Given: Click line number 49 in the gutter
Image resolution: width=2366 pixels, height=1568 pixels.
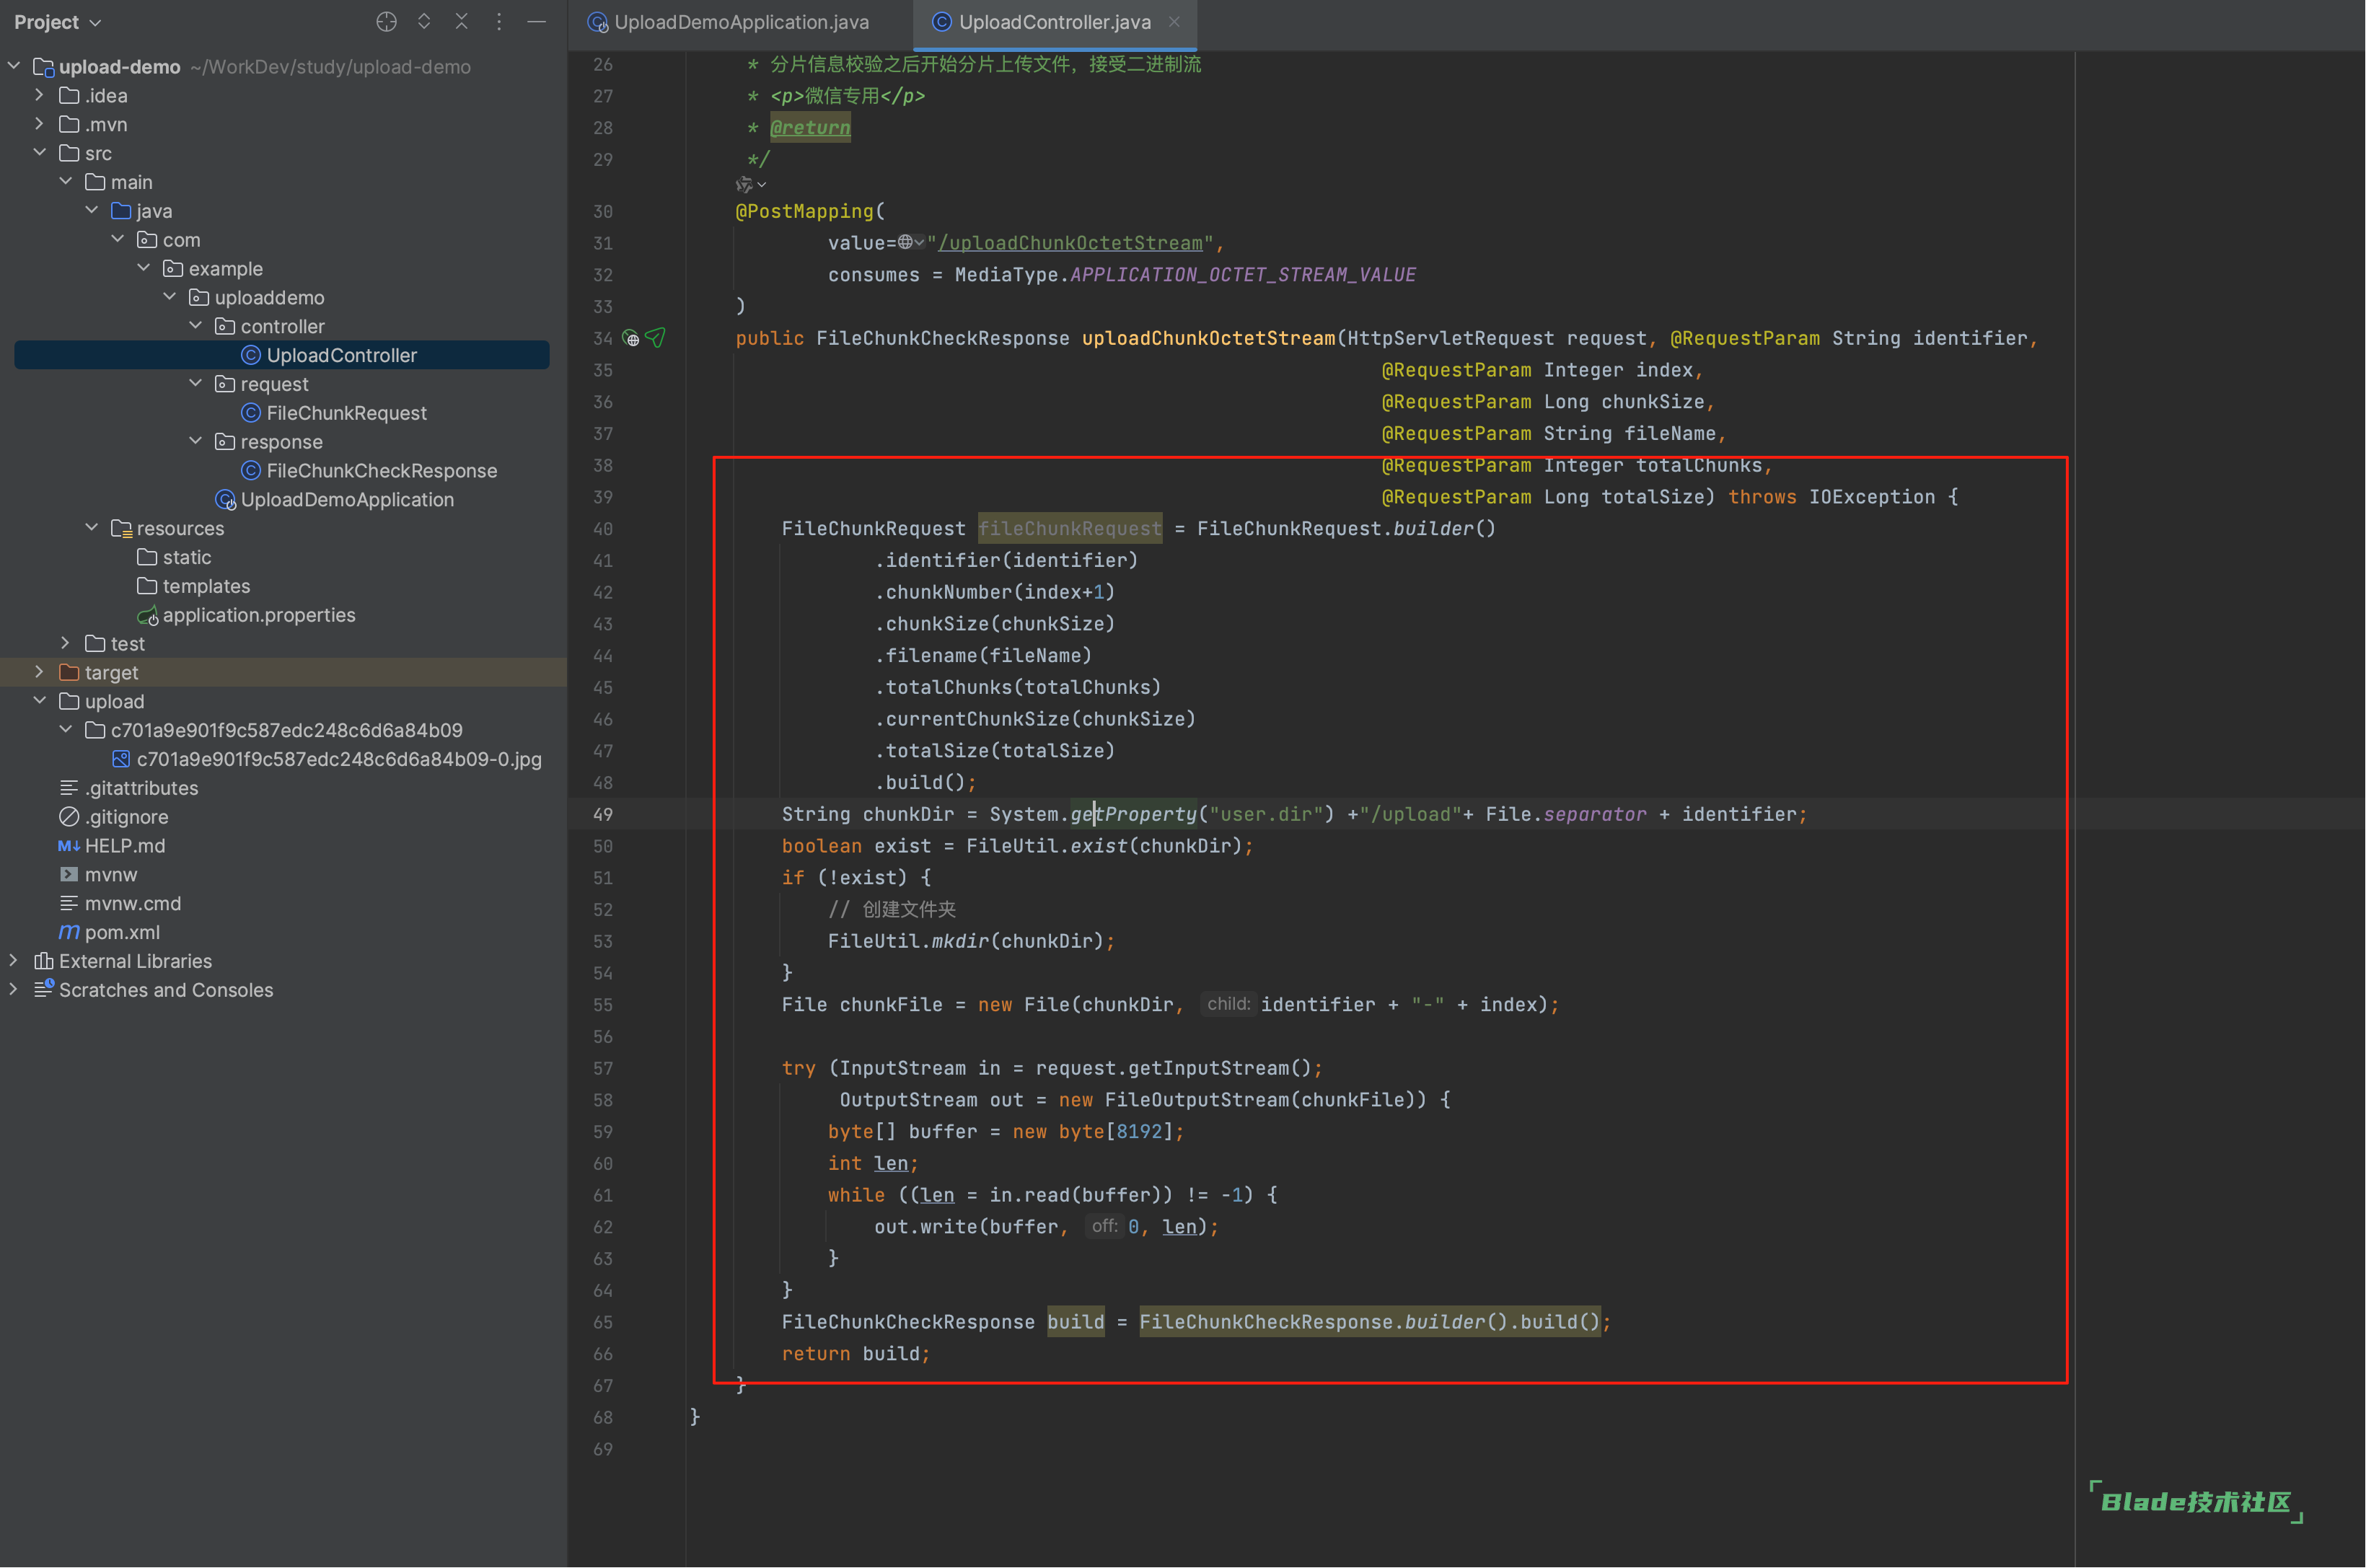Looking at the screenshot, I should tap(602, 815).
